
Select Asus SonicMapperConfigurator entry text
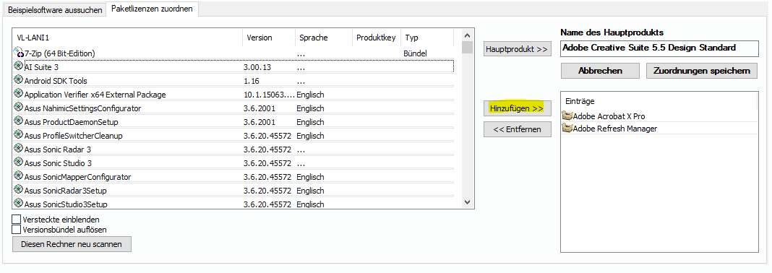click(78, 177)
